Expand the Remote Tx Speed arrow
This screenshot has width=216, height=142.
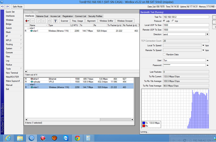click(203, 50)
